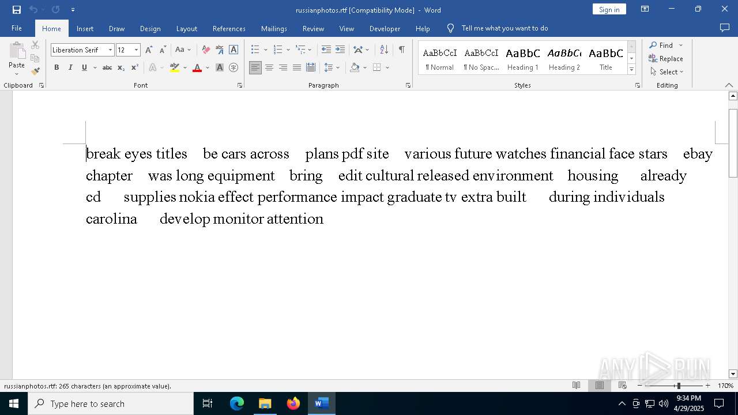Image resolution: width=738 pixels, height=415 pixels.
Task: Open line spacing dropdown
Action: (332, 68)
